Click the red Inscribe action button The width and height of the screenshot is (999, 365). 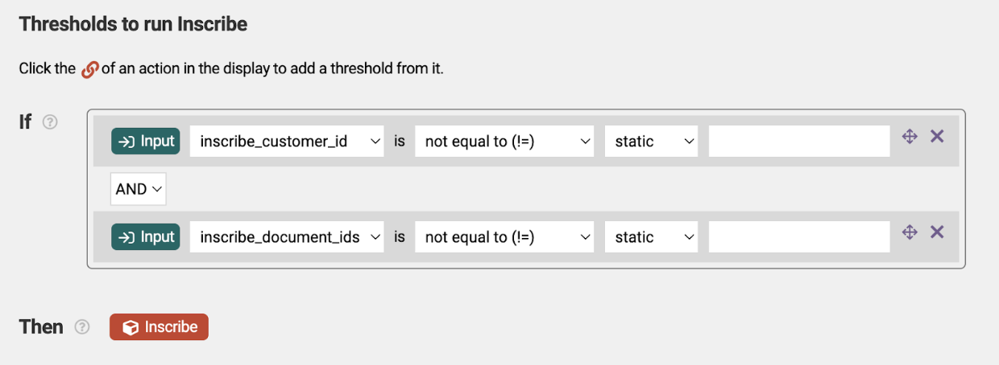[159, 327]
